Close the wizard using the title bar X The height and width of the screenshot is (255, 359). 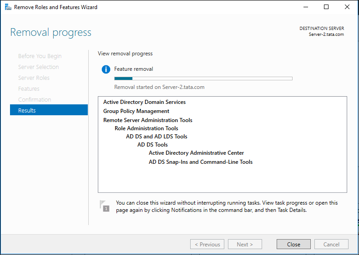point(347,7)
